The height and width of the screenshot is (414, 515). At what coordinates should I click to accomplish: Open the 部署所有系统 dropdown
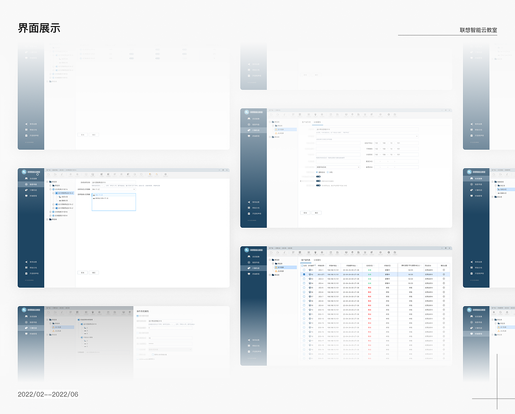point(338,167)
